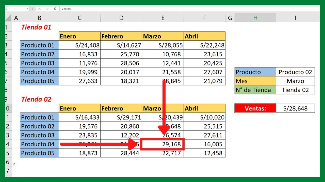Select row 9 header
This screenshot has height=182, width=325.
[8, 99]
